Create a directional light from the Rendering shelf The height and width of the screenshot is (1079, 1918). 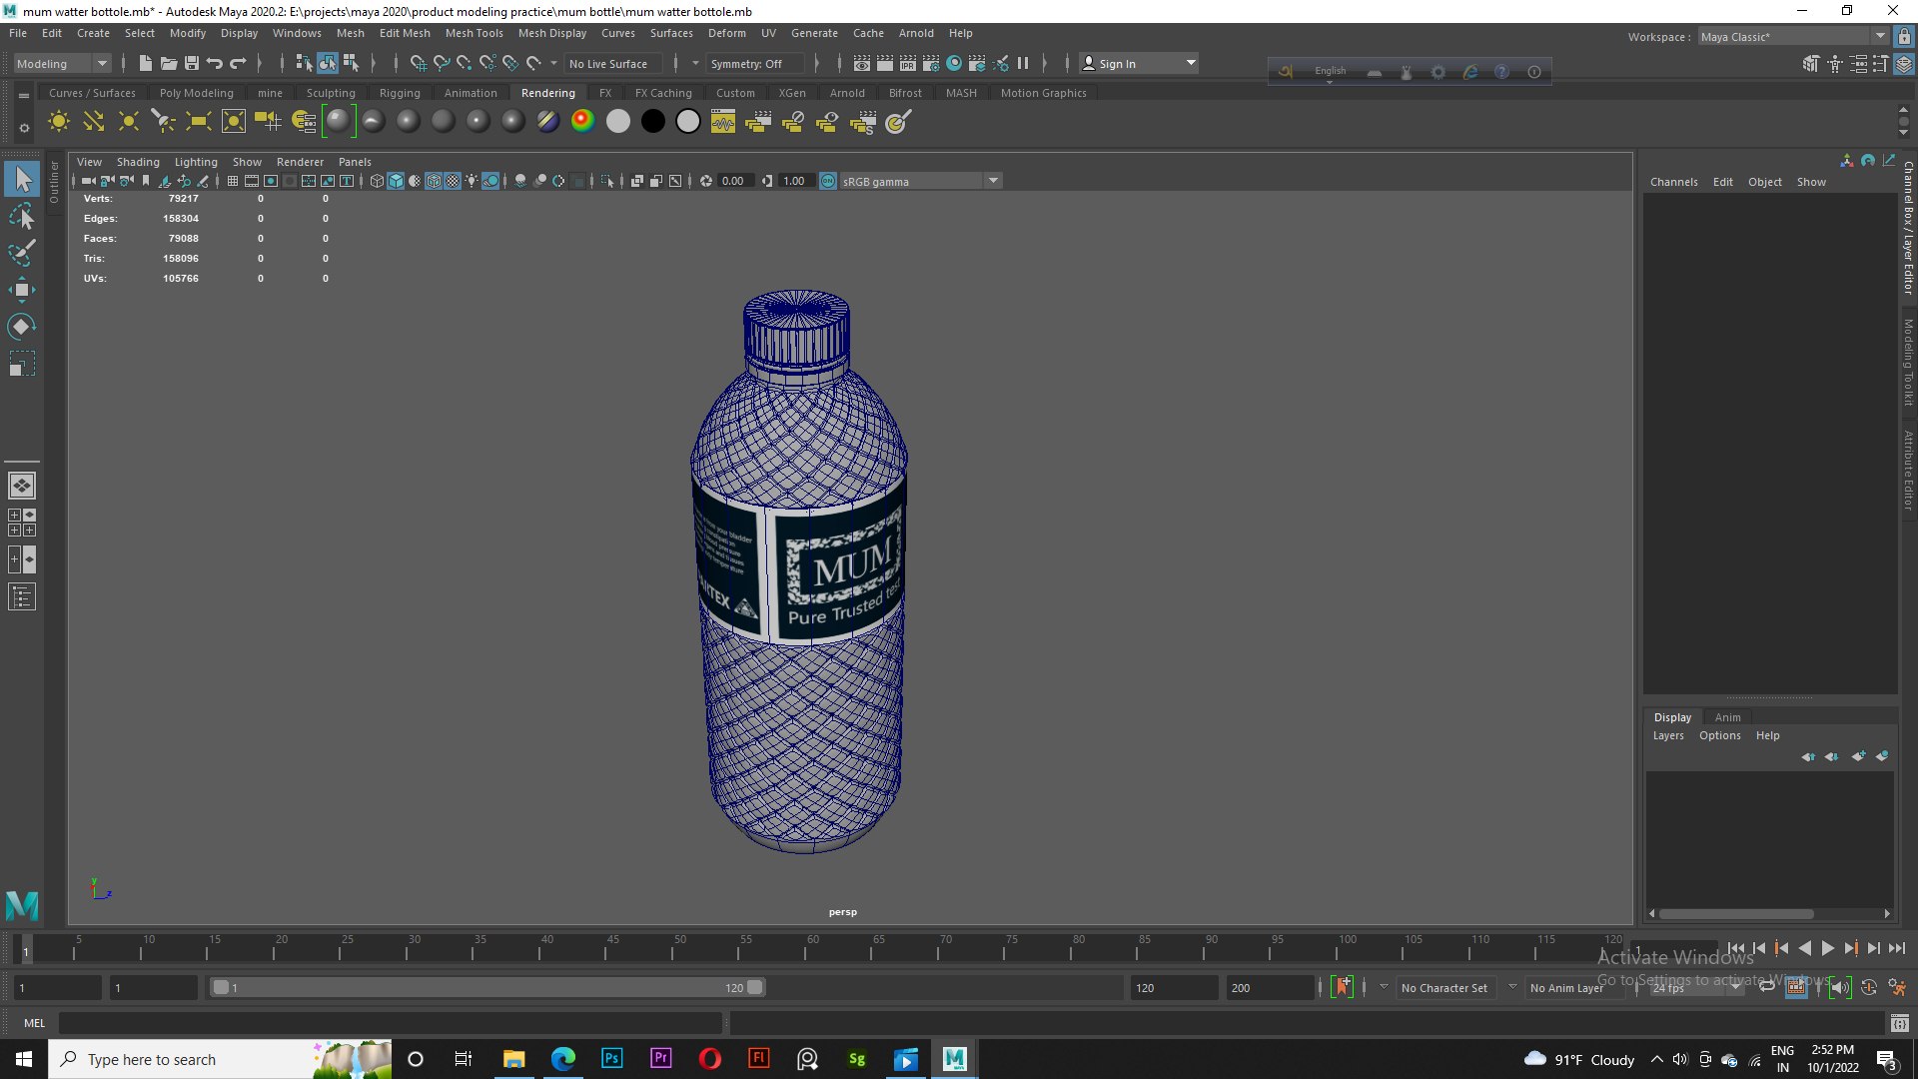94,122
